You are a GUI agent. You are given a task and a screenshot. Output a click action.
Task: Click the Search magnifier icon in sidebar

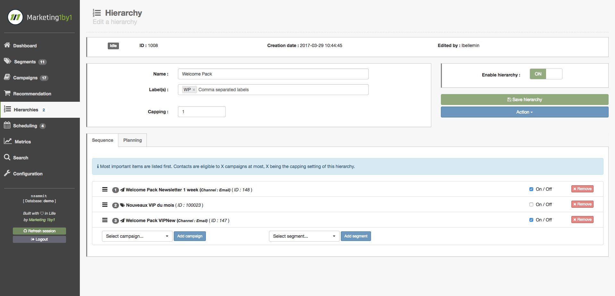tap(7, 157)
